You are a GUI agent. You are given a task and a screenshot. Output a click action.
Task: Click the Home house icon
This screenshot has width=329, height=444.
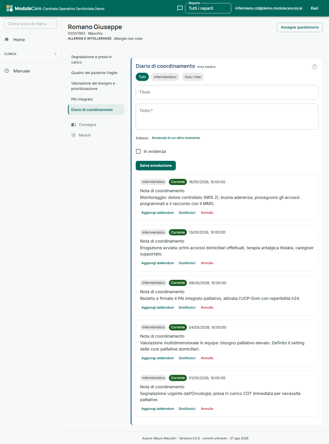[7, 39]
